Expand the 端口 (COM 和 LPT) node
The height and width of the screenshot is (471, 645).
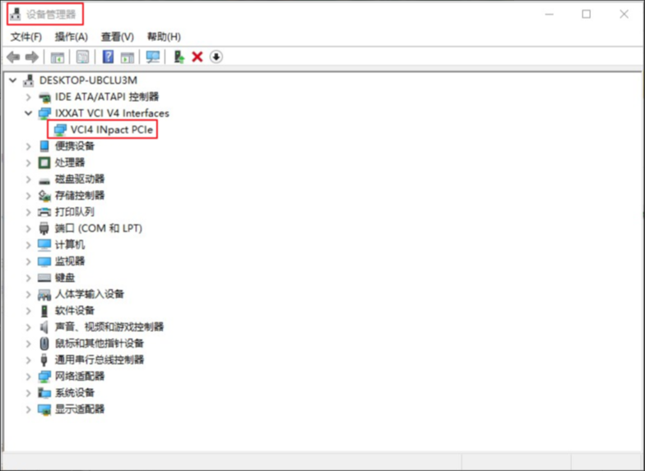click(28, 229)
